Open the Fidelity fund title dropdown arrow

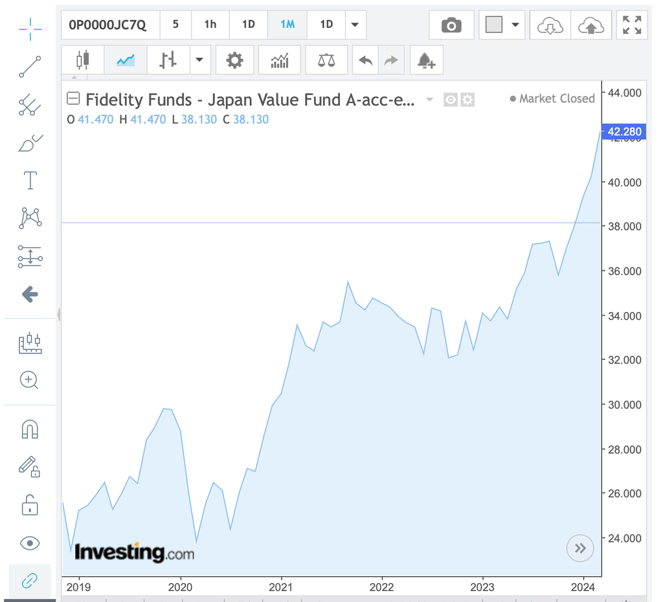point(429,100)
